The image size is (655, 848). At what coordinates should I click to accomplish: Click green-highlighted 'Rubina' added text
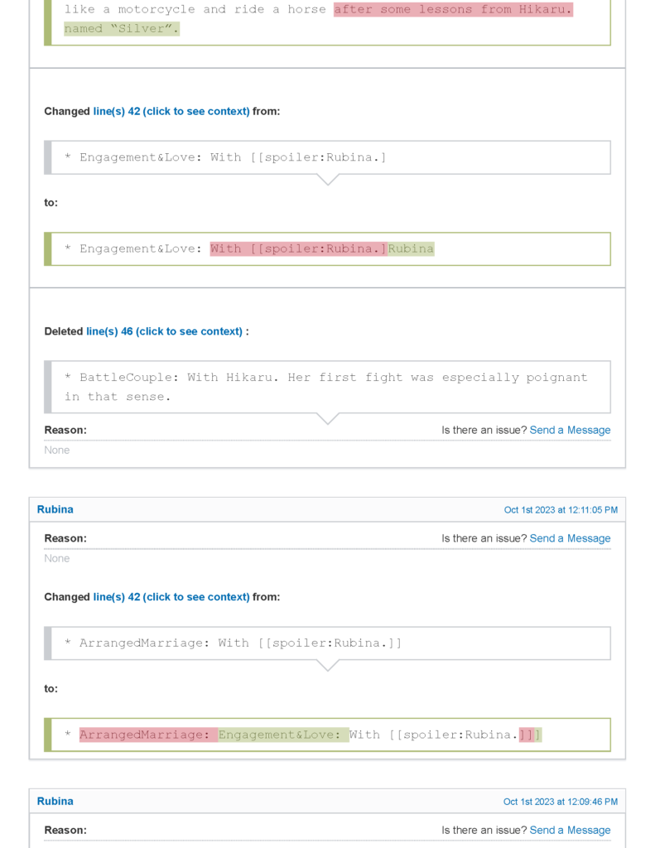pos(411,248)
